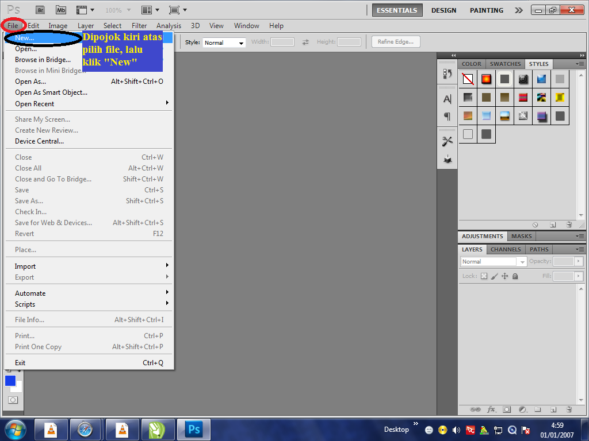Click the Link Layers icon
The width and height of the screenshot is (589, 441).
coord(475,409)
